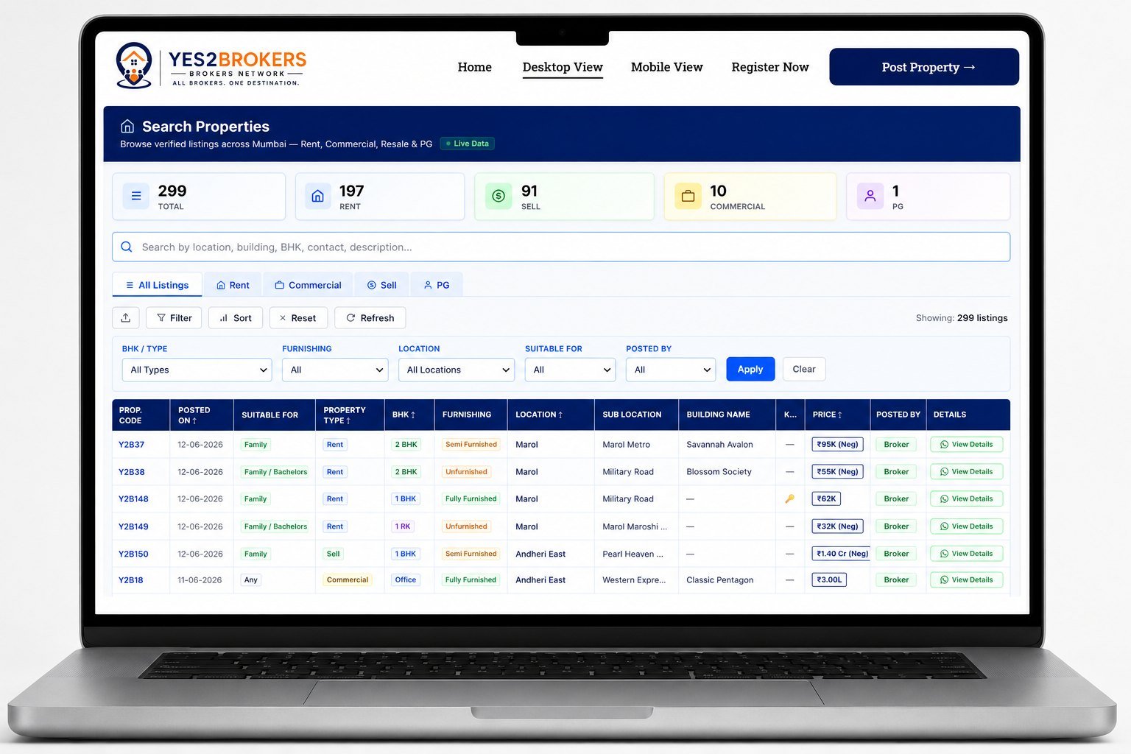Open the Furnishing dropdown
Image resolution: width=1131 pixels, height=754 pixels.
click(335, 370)
